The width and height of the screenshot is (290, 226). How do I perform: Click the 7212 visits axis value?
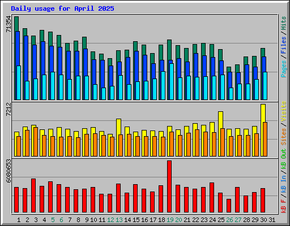coord(8,110)
